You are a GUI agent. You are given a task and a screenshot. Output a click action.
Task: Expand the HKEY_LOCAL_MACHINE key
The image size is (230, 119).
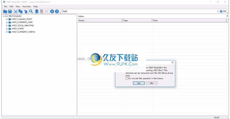click(x=7, y=26)
